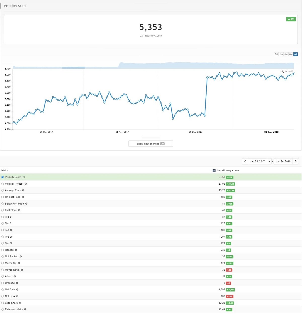Image resolution: width=302 pixels, height=314 pixels.
Task: Click the 01 Dec, 2017 axis label
Action: point(196,132)
